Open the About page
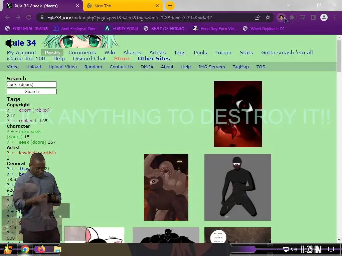Image resolution: width=342 pixels, height=256 pixels. point(167,67)
